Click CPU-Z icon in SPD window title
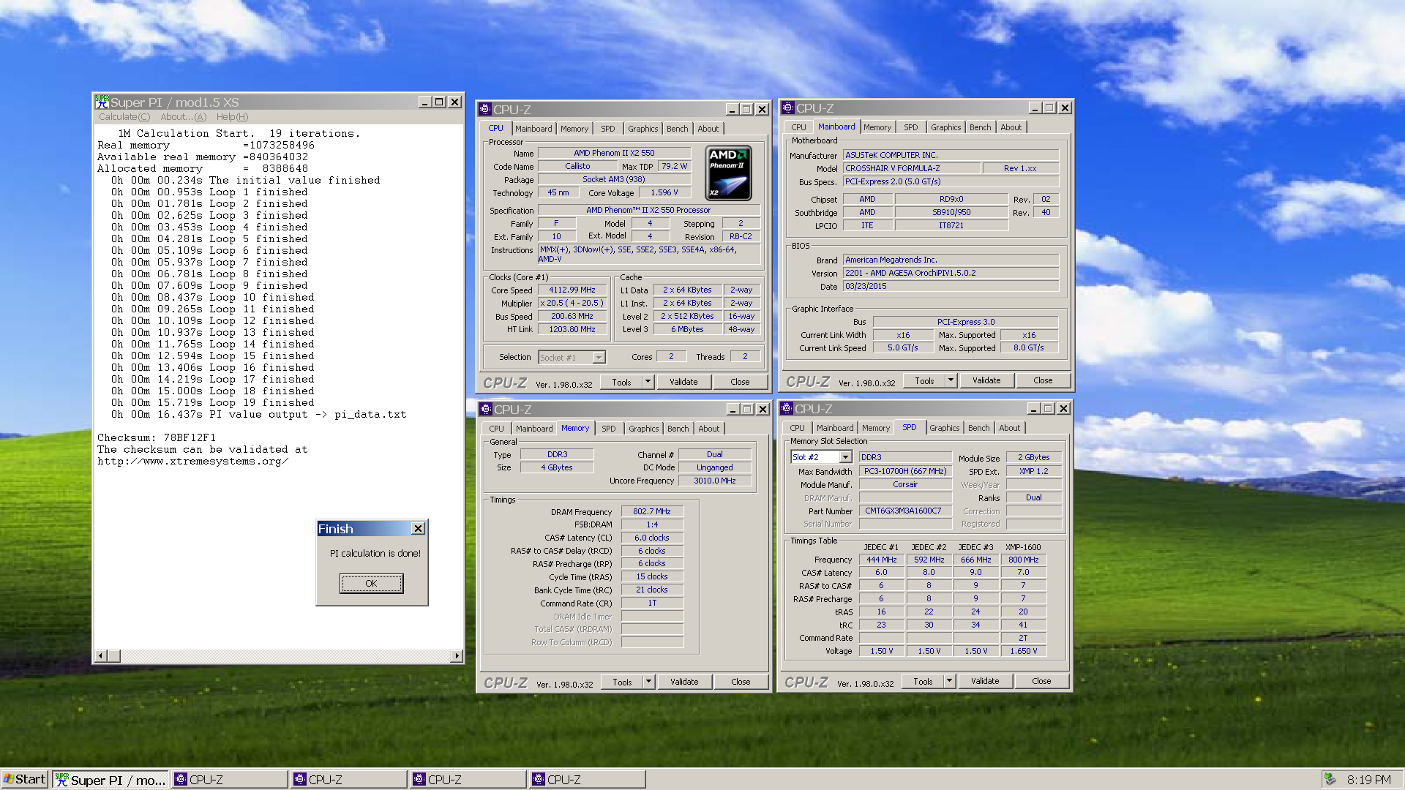Image resolution: width=1405 pixels, height=790 pixels. [x=787, y=408]
